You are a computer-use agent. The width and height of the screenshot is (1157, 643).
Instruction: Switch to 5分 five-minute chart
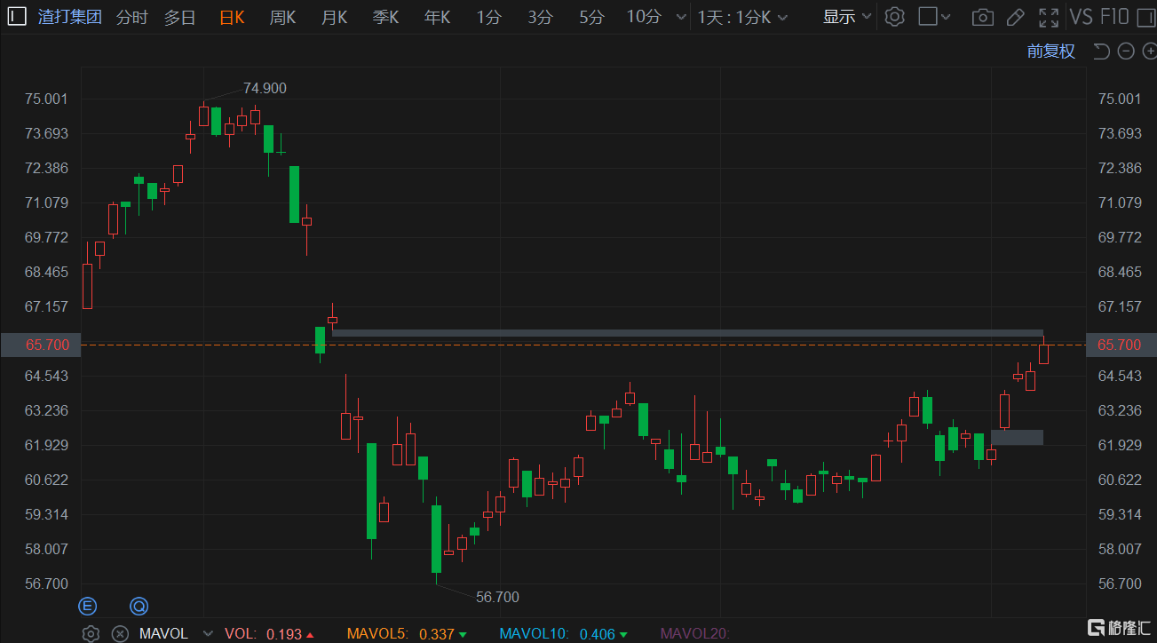(x=591, y=17)
